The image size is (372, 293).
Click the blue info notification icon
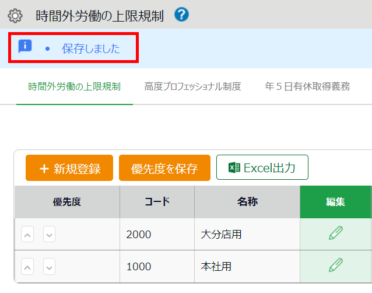[25, 47]
